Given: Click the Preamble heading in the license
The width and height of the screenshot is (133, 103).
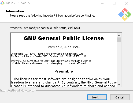Looking at the screenshot, I should (x=64, y=71).
